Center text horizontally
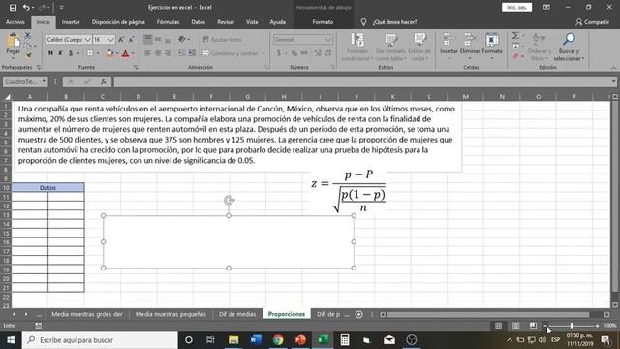This screenshot has width=620, height=349. pyautogui.click(x=158, y=53)
